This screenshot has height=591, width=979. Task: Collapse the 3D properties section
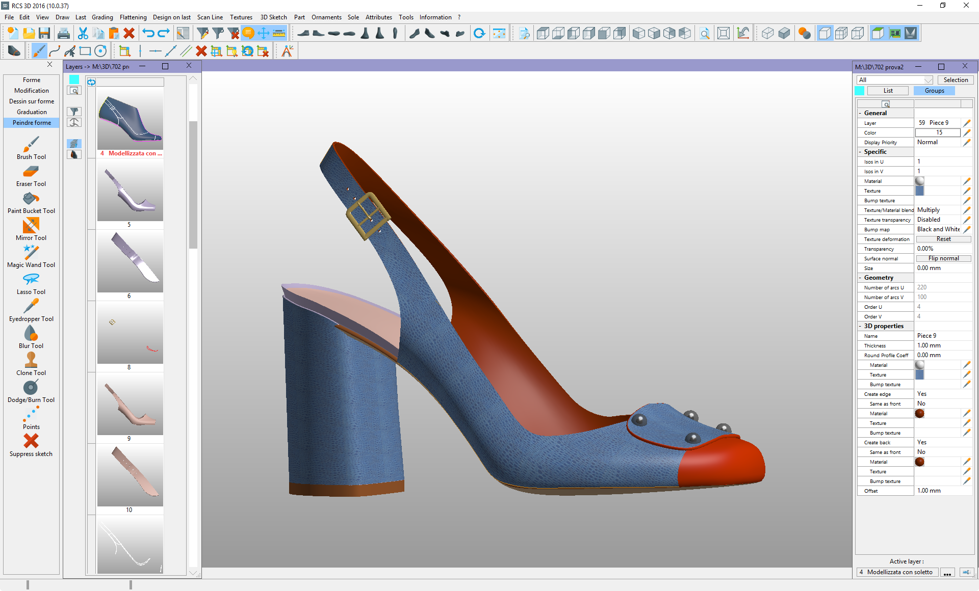click(860, 326)
